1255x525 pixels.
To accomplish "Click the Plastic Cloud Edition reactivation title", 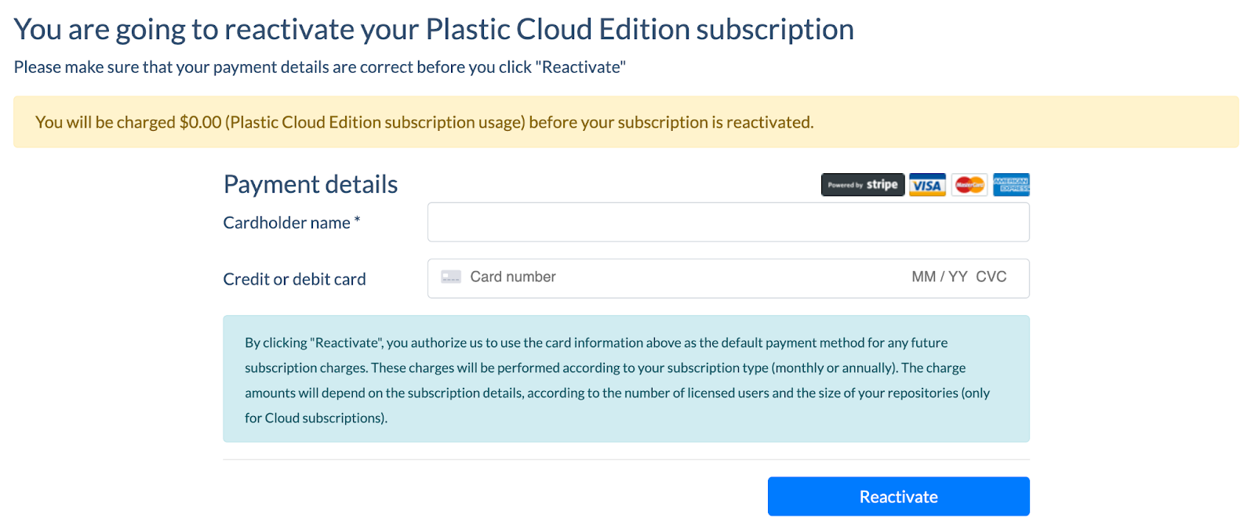I will [434, 30].
